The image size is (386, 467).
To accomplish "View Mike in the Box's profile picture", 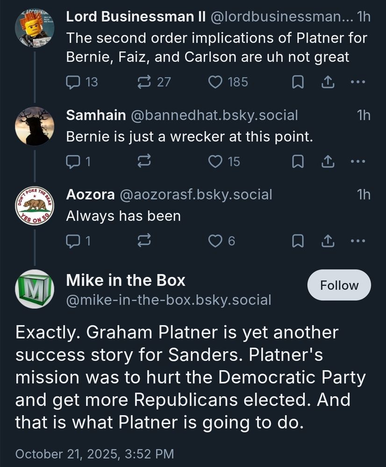I will coord(34,288).
